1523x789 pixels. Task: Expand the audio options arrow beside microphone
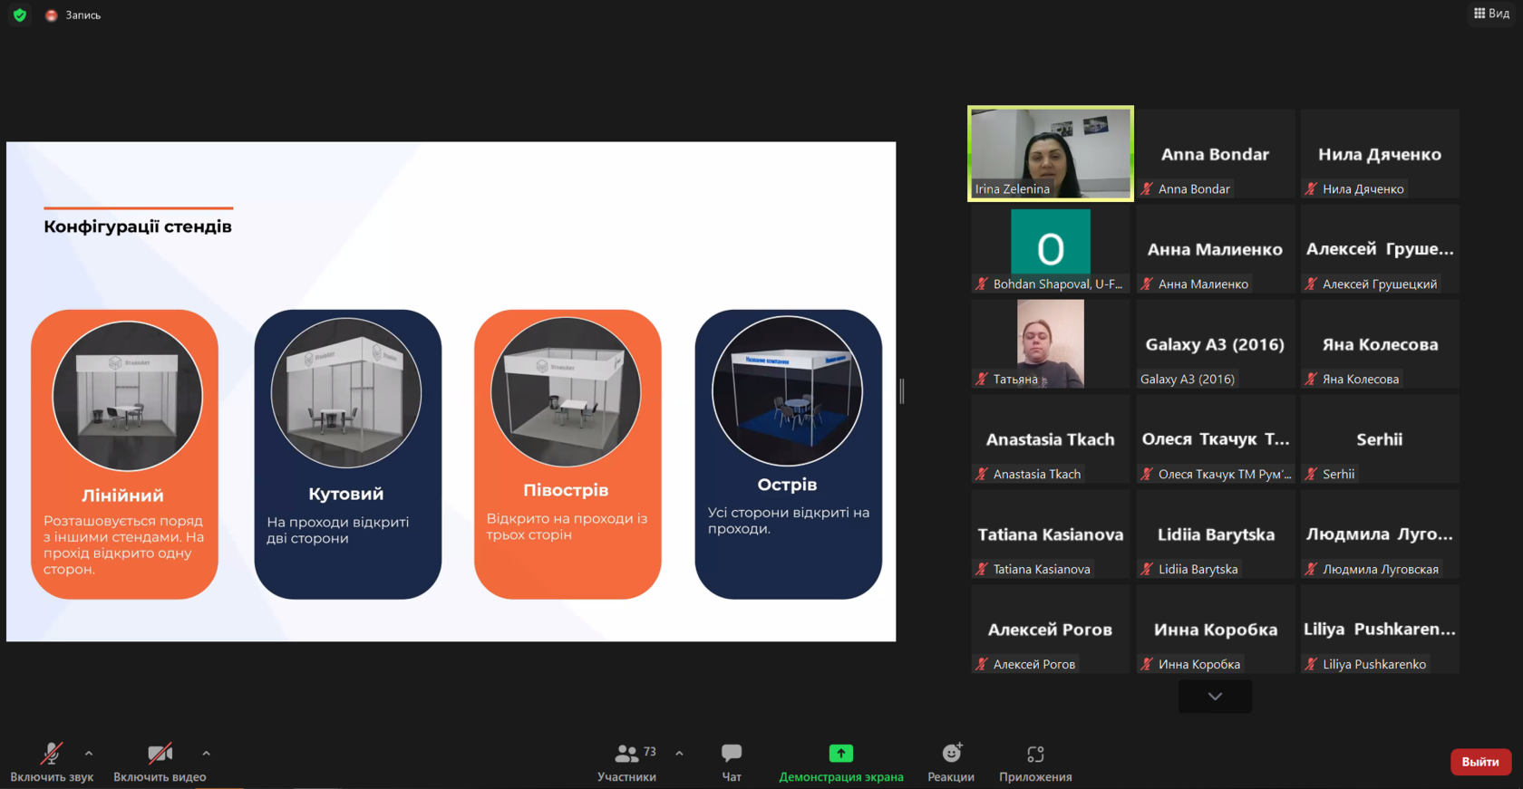[89, 753]
